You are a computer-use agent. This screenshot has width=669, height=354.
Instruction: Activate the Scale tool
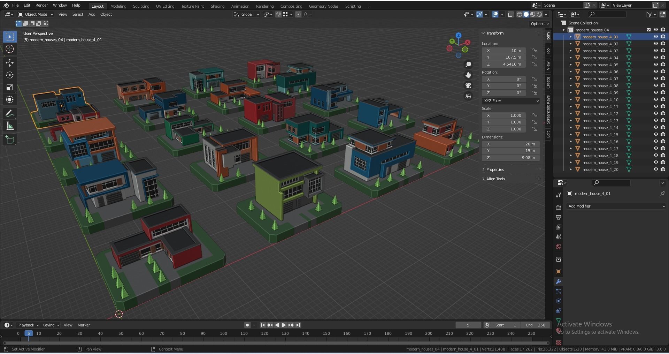coord(10,87)
